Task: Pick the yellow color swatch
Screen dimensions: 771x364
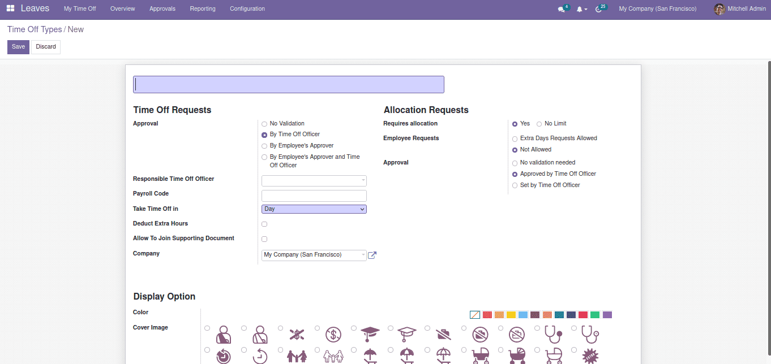Action: [511, 315]
